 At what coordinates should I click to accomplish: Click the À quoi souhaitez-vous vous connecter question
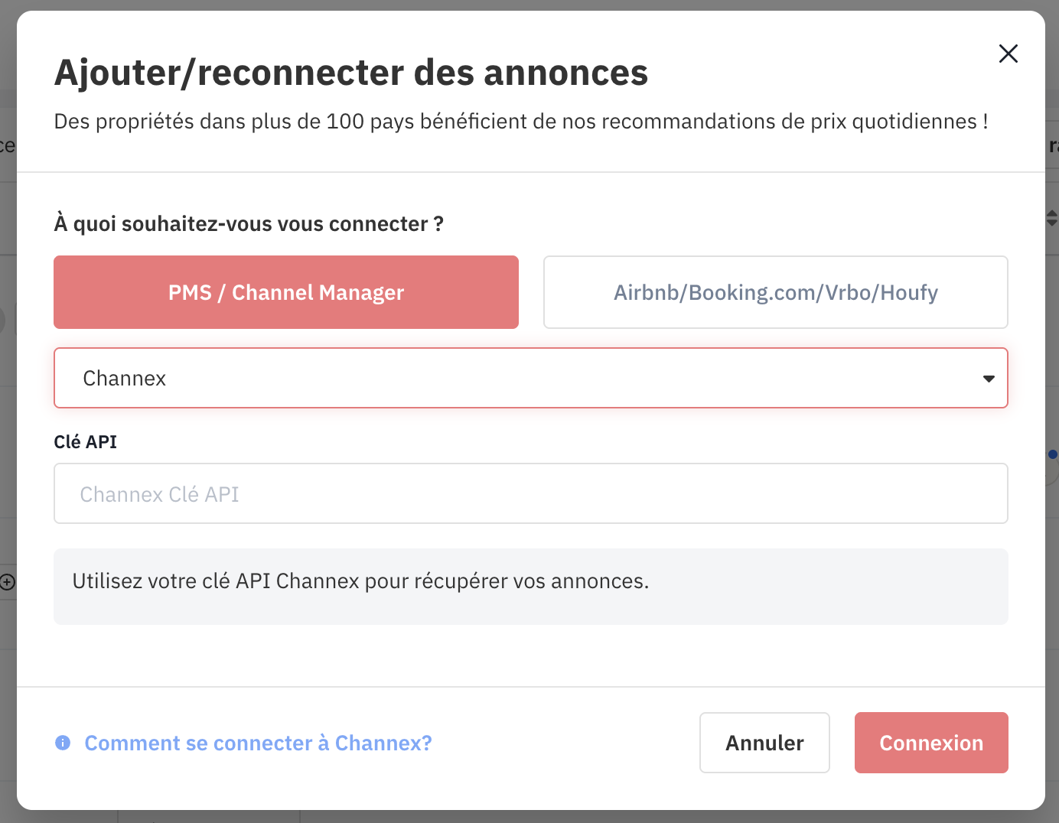pos(249,224)
